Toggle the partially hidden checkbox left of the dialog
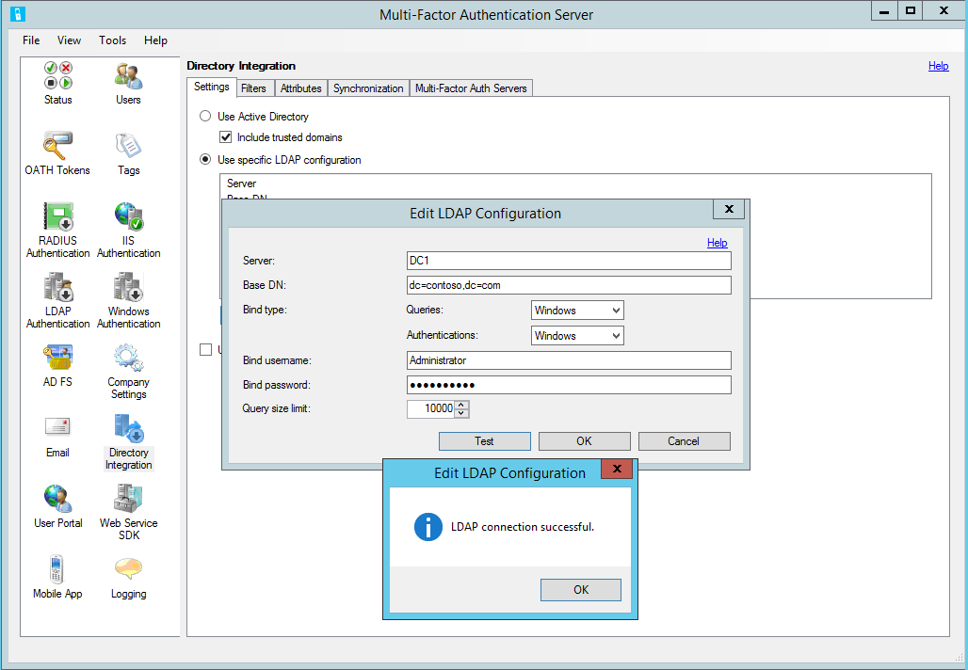Image resolution: width=968 pixels, height=670 pixels. point(205,350)
